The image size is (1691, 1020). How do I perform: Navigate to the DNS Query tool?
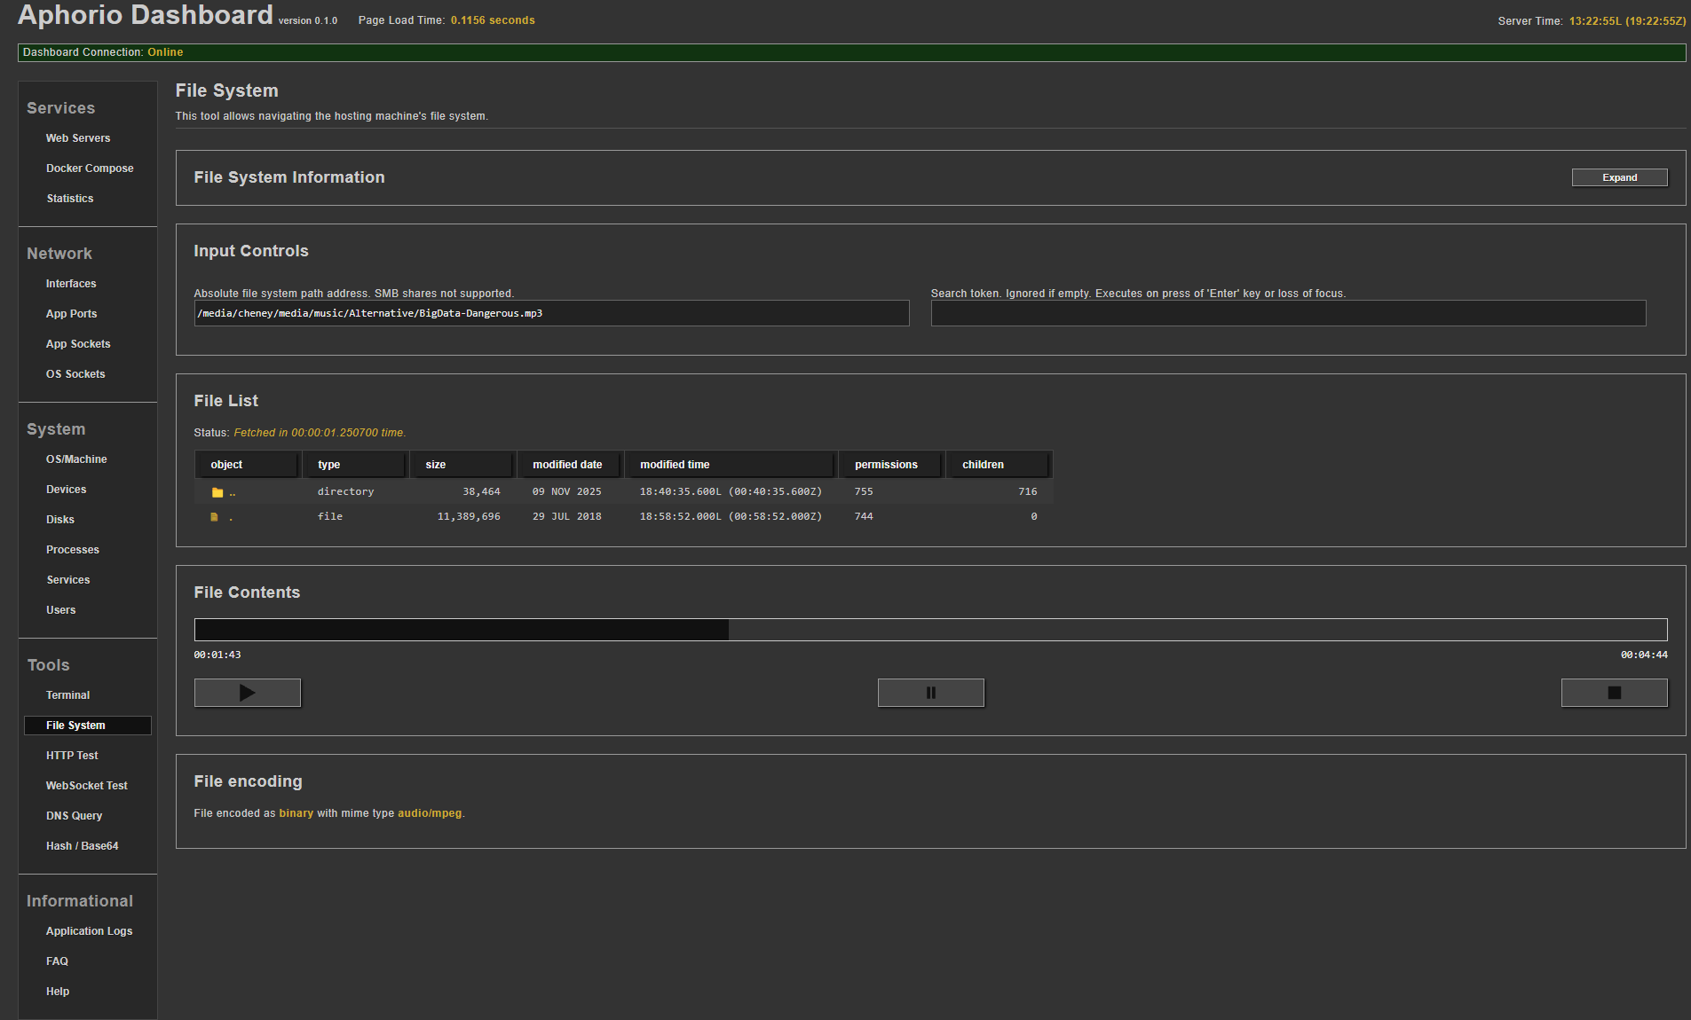coord(75,816)
